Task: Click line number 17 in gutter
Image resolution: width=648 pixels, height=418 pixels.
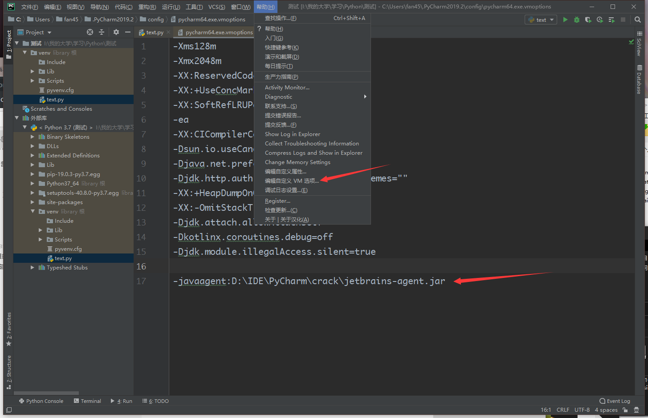Action: 141,281
